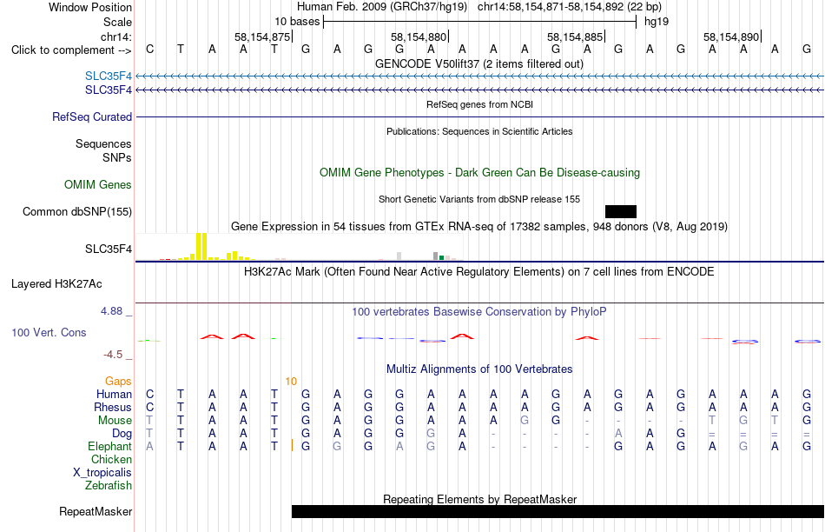Click the 58,154,885 ruler position

[575, 37]
